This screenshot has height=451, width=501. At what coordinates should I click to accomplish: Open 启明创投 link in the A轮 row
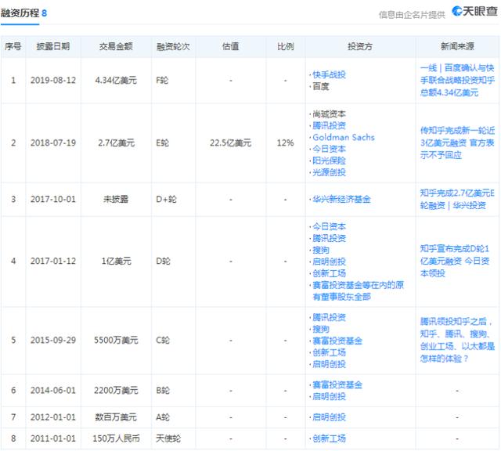[329, 417]
